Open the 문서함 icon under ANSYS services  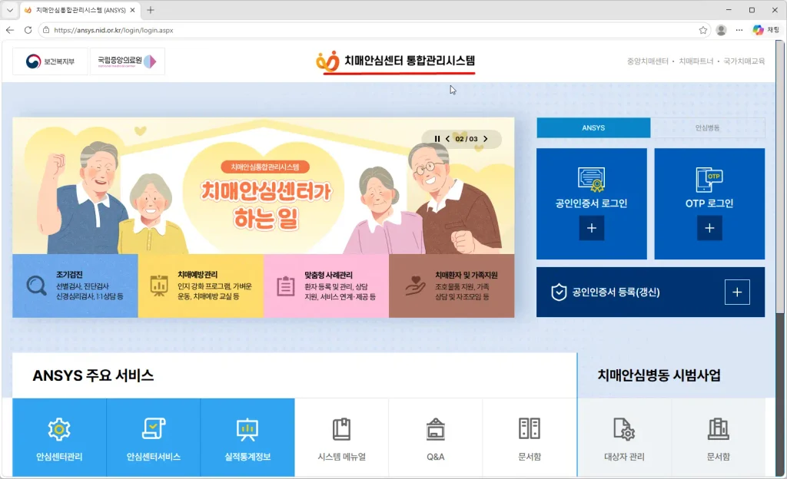point(529,429)
